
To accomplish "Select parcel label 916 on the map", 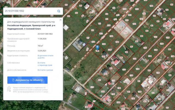I will point(168,90).
